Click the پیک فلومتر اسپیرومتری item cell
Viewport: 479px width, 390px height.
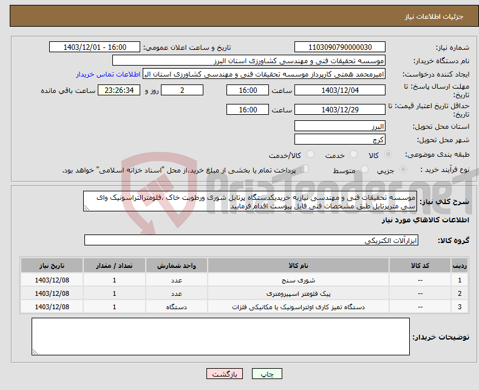pyautogui.click(x=298, y=293)
